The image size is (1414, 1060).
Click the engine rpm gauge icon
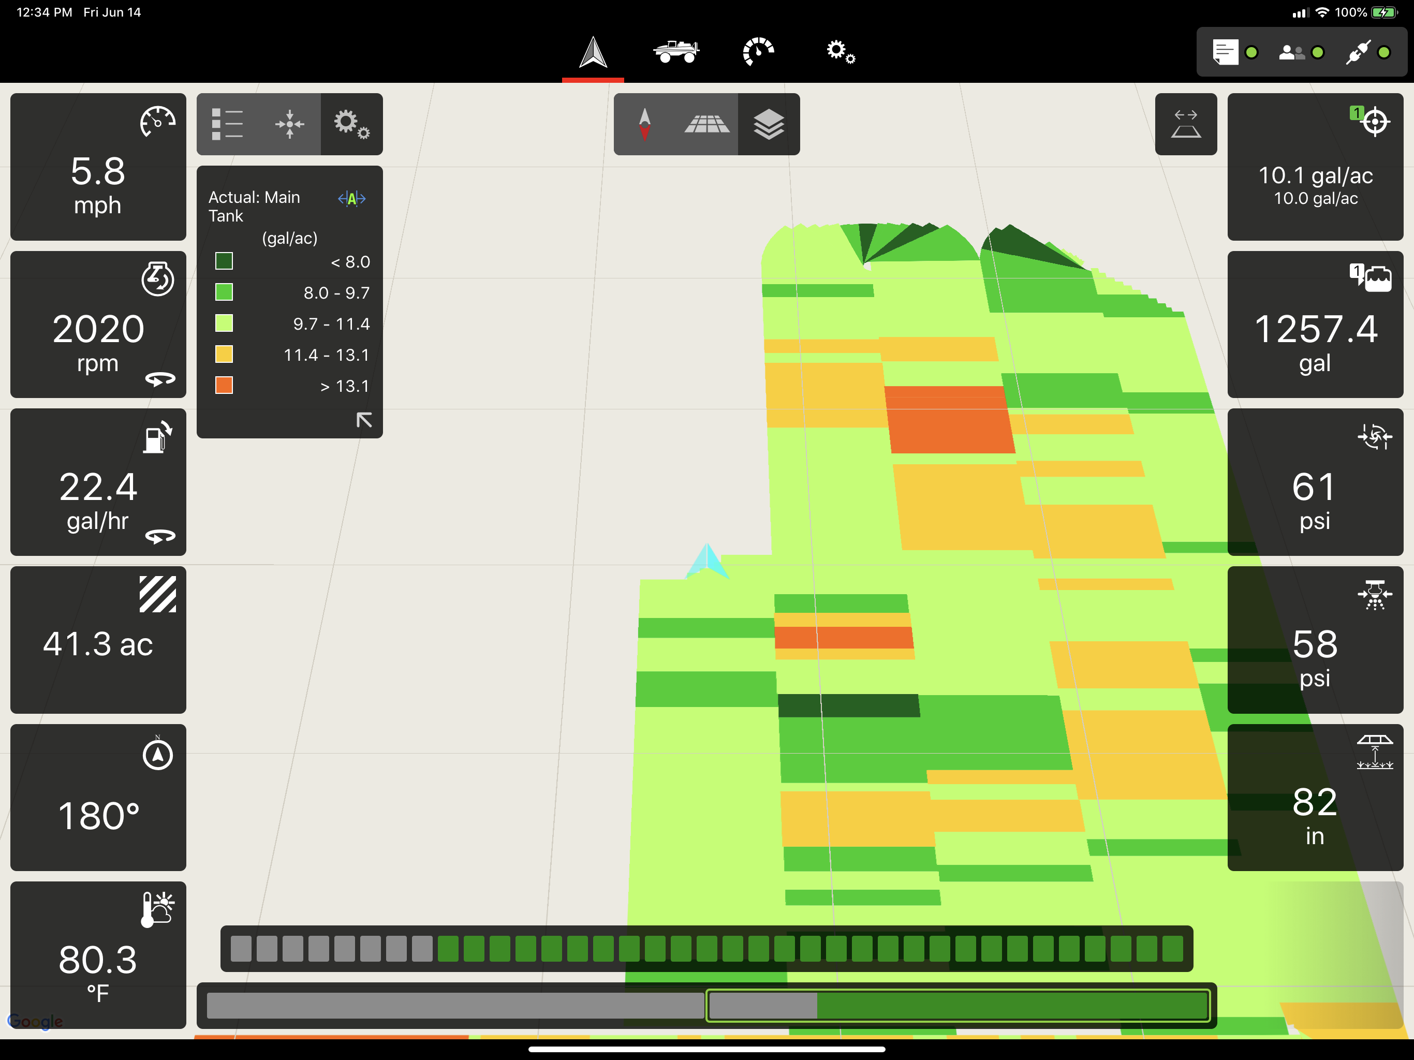click(x=157, y=279)
